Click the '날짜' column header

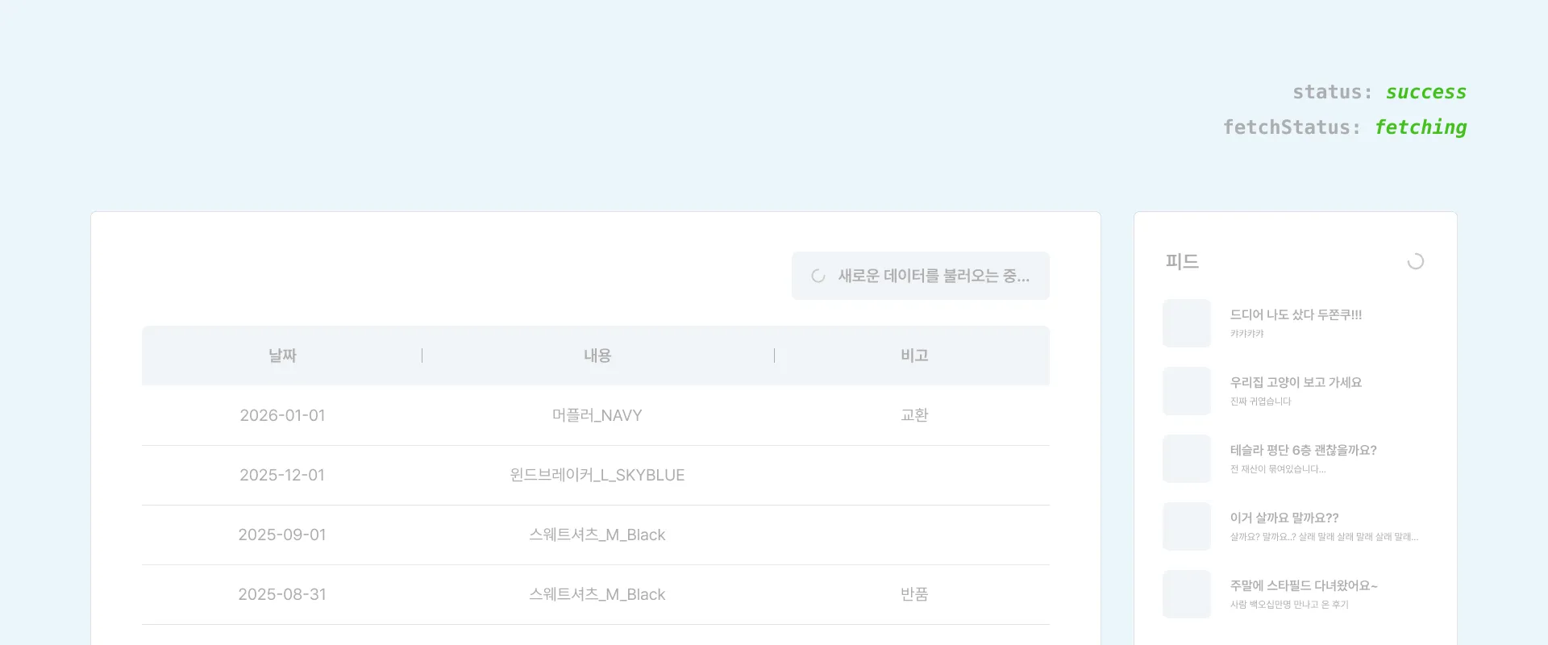point(282,356)
